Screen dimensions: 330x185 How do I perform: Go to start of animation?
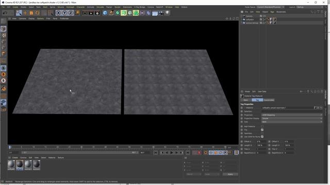pyautogui.click(x=156, y=153)
